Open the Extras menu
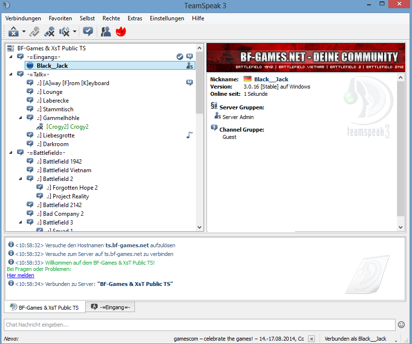 click(x=135, y=18)
